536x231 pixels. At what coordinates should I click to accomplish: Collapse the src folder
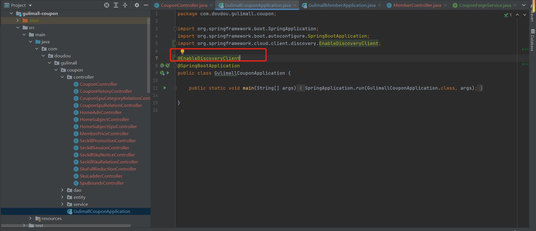point(18,27)
